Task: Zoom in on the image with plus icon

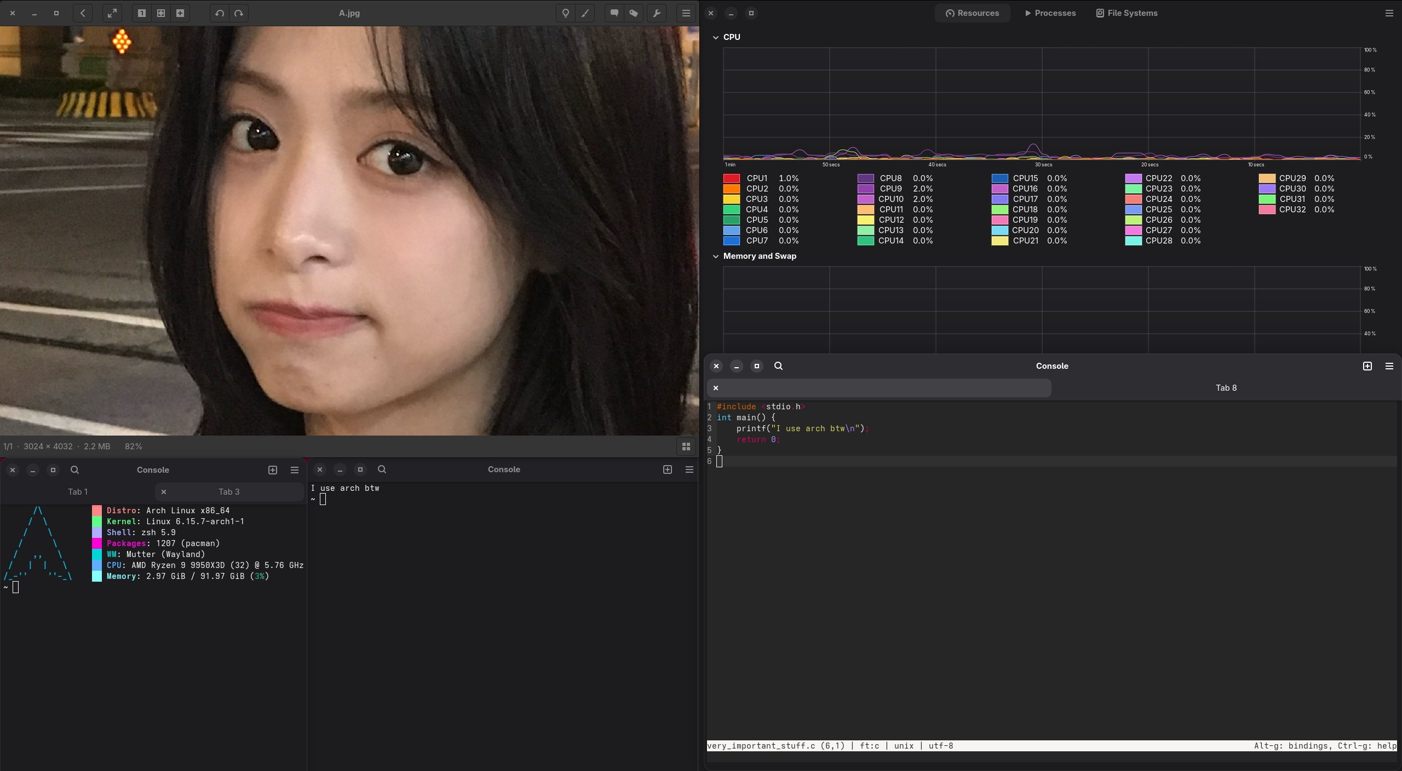Action: click(x=180, y=13)
